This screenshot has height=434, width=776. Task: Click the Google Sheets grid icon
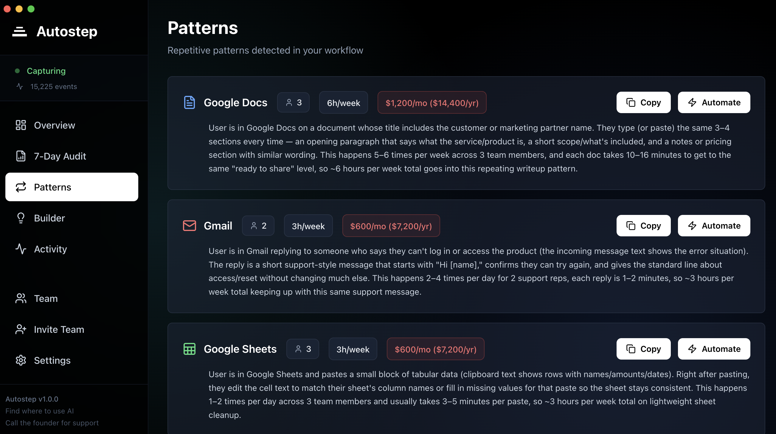coord(189,349)
